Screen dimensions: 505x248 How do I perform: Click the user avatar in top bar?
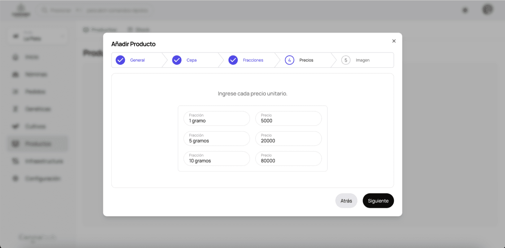click(487, 10)
